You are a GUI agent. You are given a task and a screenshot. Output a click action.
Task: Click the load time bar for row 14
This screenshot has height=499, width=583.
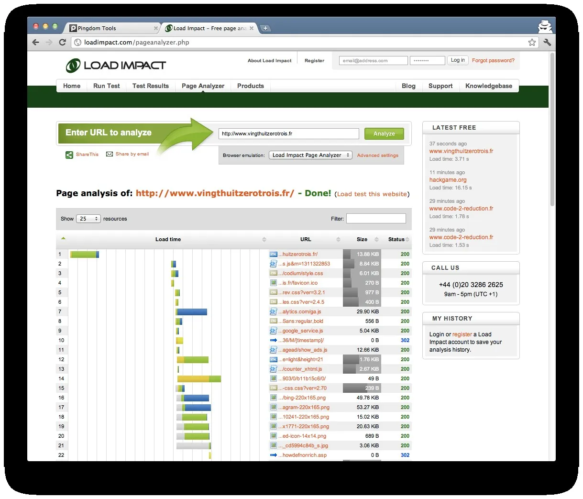[x=199, y=378]
